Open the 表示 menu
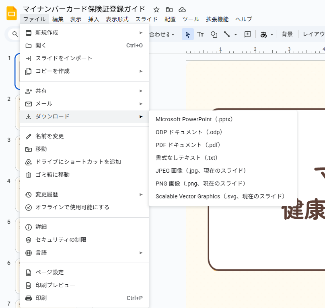 76,19
